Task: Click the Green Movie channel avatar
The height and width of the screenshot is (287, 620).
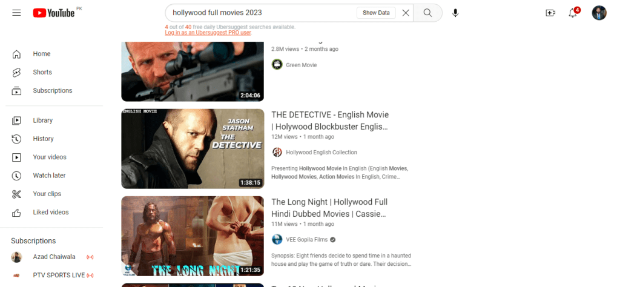Action: pos(277,64)
